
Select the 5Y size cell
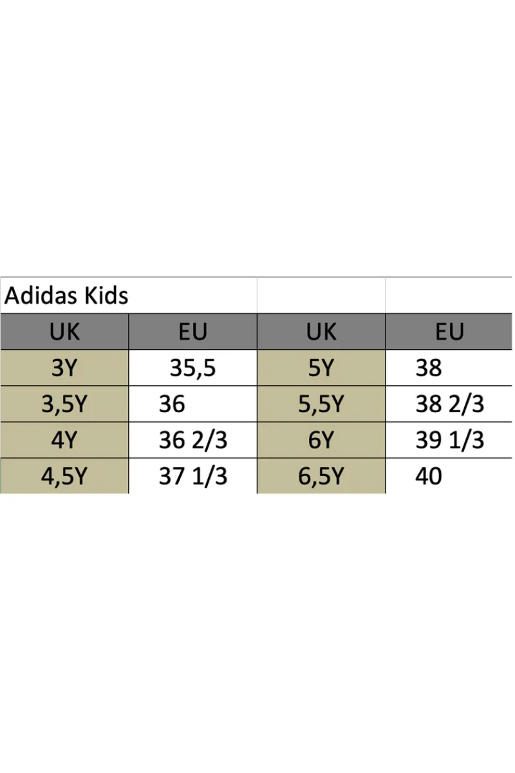[321, 368]
